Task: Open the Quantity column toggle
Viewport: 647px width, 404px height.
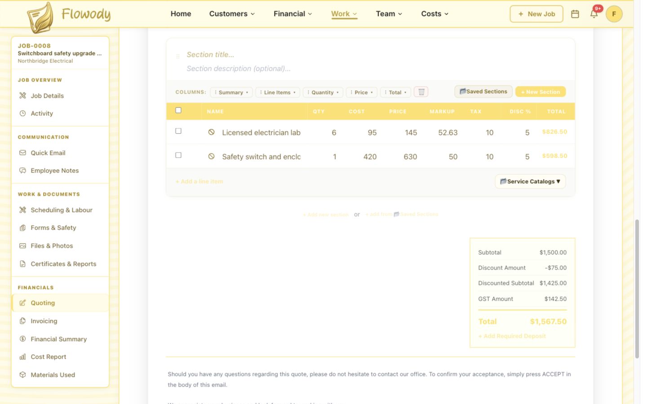Action: (323, 92)
